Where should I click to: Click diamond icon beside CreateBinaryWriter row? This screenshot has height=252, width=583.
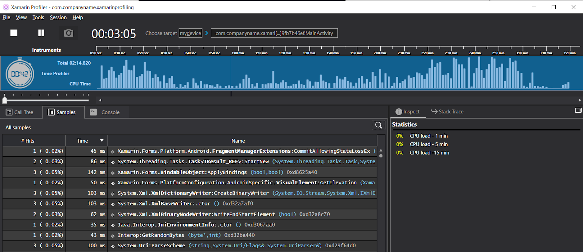point(113,194)
